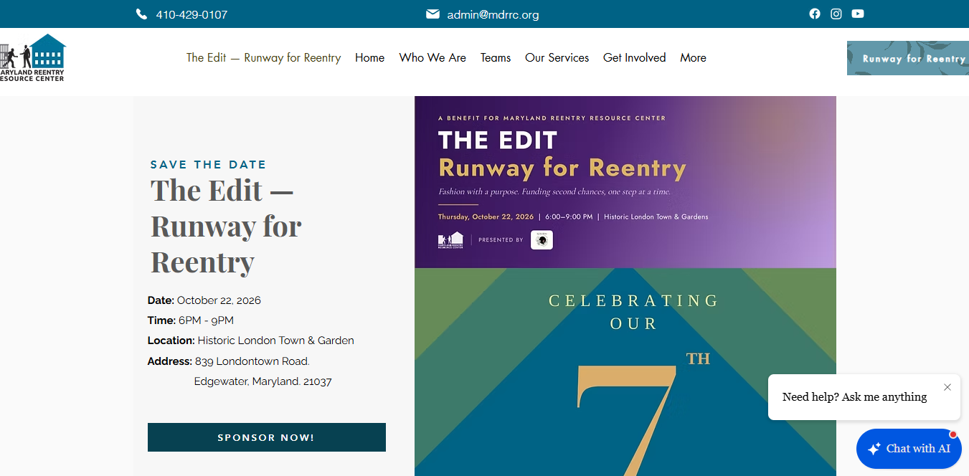The image size is (969, 476).
Task: Email admin@mdrrc.org link
Action: [x=493, y=14]
